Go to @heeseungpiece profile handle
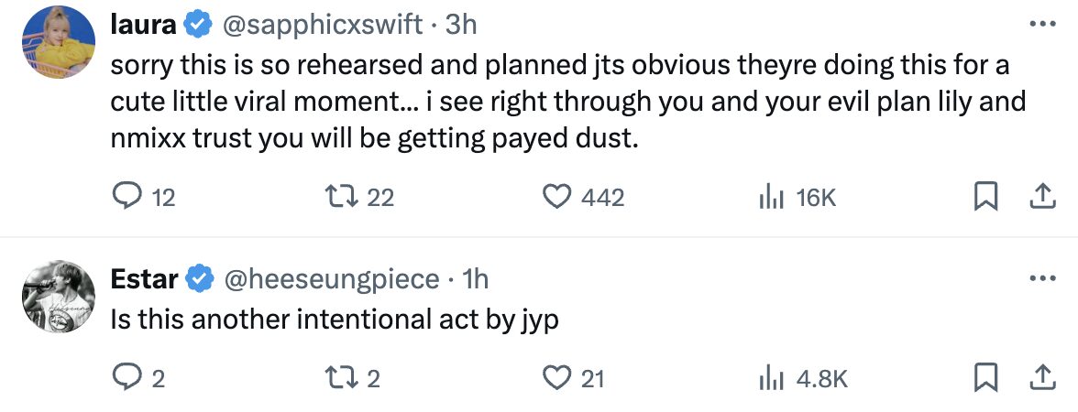1078x412 pixels. [332, 279]
